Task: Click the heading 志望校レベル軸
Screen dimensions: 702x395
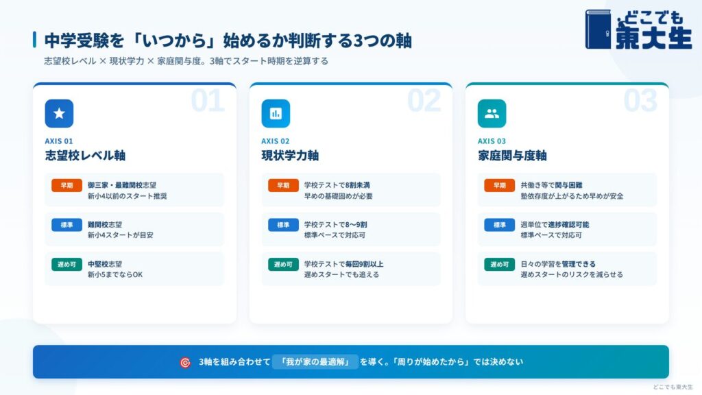Action: 85,156
